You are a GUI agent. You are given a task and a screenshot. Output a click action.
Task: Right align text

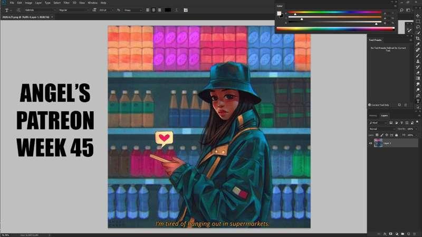pos(159,10)
